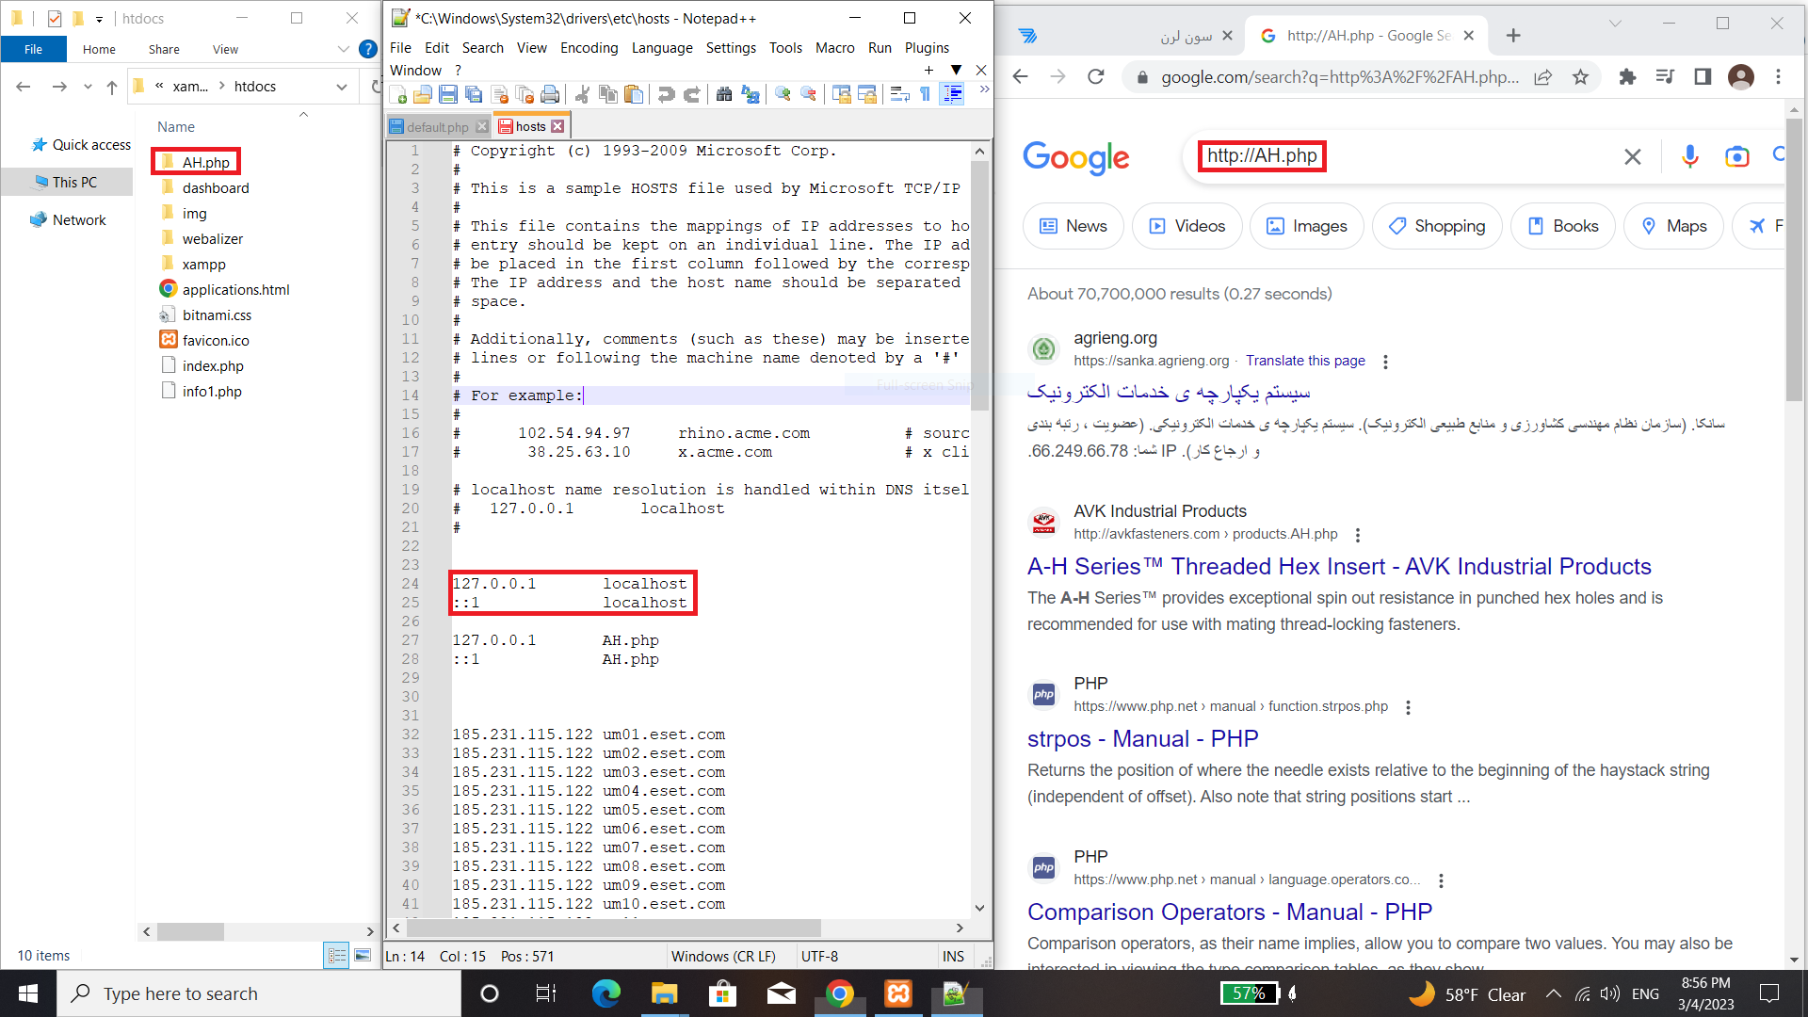
Task: Save the hosts file with toolbar save icon
Action: tap(448, 94)
